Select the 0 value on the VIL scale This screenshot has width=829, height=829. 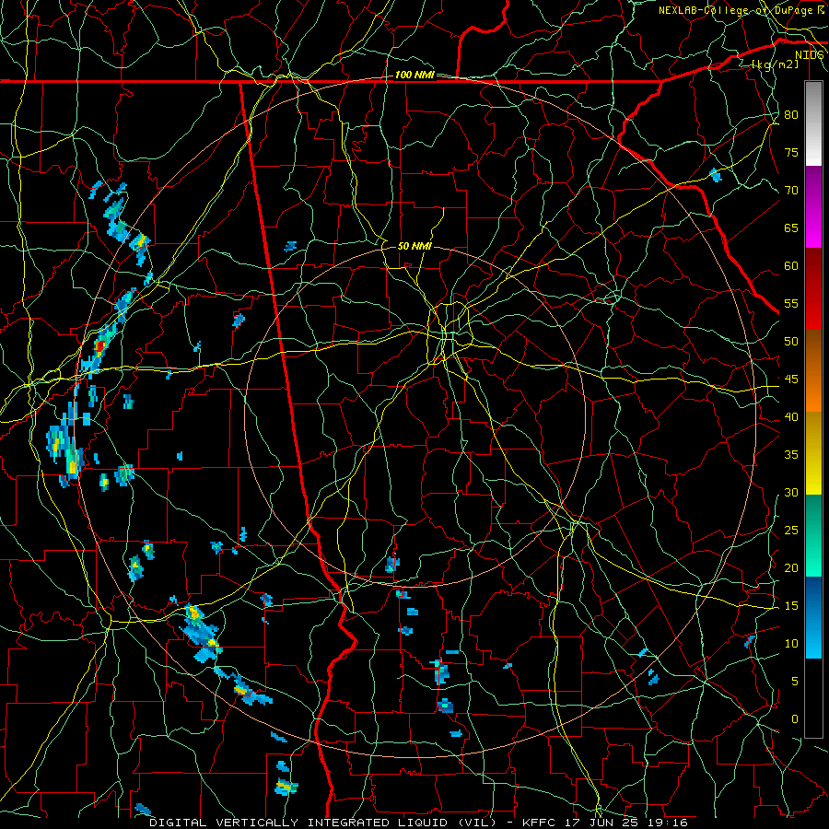(794, 719)
